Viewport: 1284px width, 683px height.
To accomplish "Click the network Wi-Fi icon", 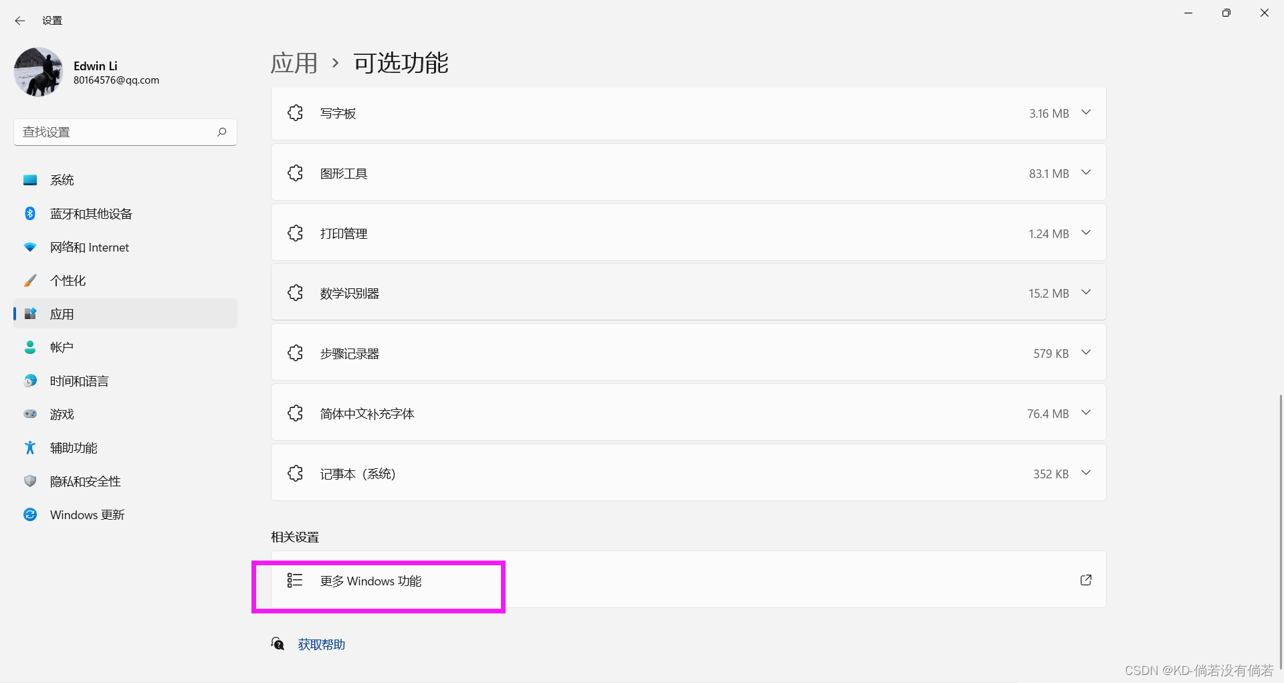I will coord(30,247).
